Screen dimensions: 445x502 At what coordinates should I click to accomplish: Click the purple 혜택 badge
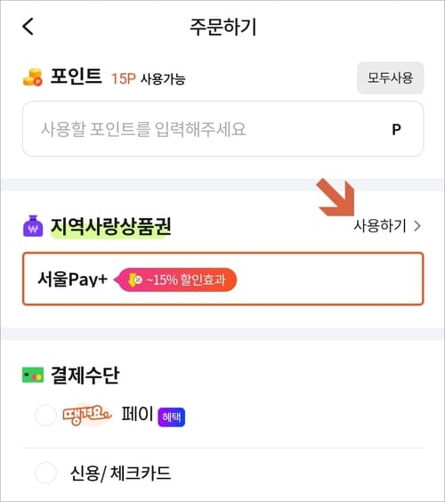pyautogui.click(x=171, y=417)
